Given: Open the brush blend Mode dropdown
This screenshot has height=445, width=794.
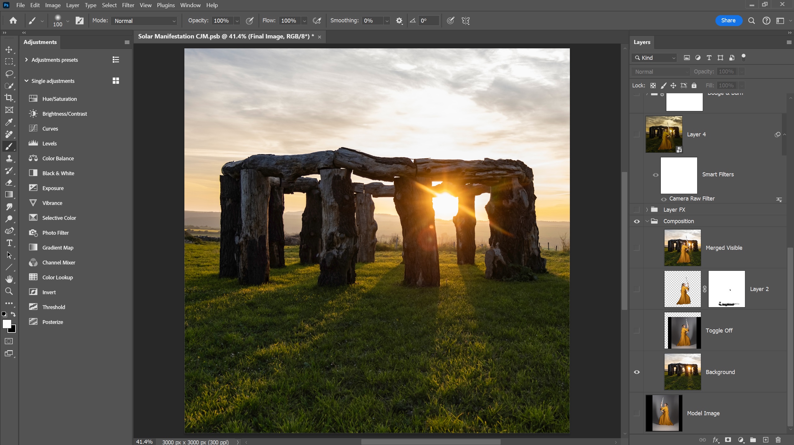Looking at the screenshot, I should (x=144, y=21).
